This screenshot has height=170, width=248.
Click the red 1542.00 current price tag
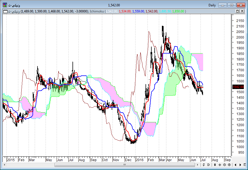(x=238, y=87)
